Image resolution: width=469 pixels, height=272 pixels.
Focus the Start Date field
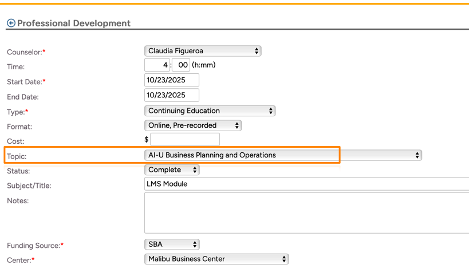[172, 80]
